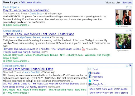
Task: Open the Elena Kagan photo thumbnail
Action: 123,17
